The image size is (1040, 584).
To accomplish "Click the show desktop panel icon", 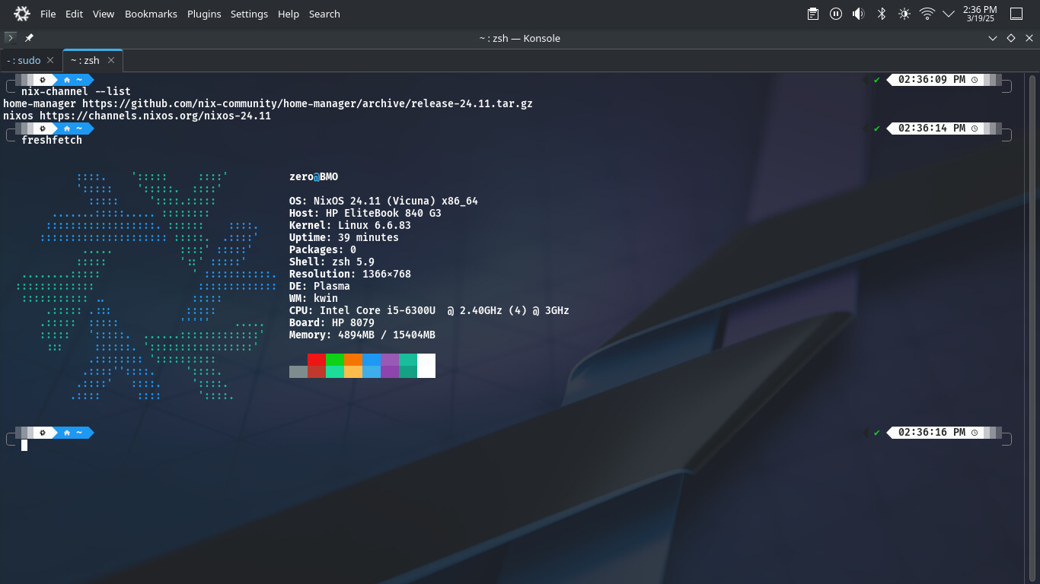I will pos(1016,14).
